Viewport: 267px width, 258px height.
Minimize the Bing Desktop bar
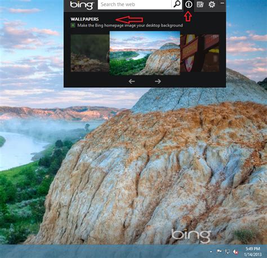[x=222, y=3]
